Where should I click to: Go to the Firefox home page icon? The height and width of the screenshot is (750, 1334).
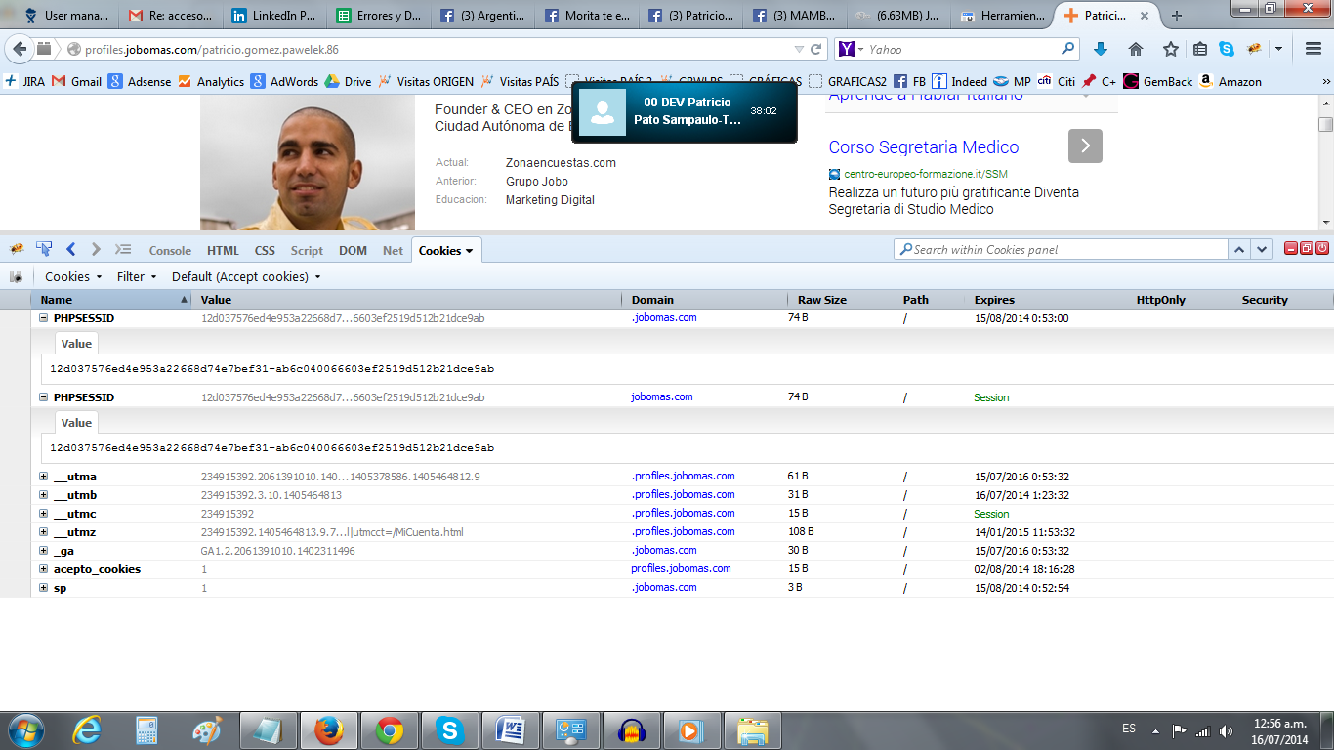pos(1135,49)
